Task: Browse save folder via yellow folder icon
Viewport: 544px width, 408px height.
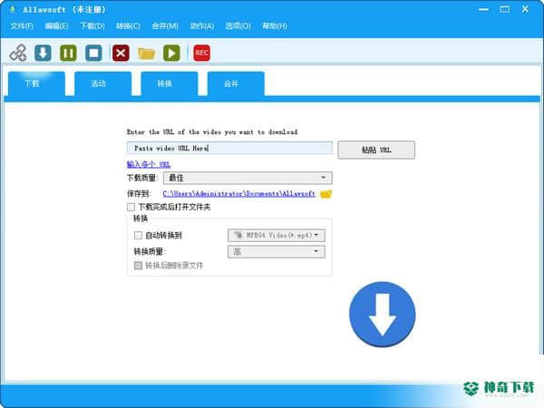Action: point(325,194)
